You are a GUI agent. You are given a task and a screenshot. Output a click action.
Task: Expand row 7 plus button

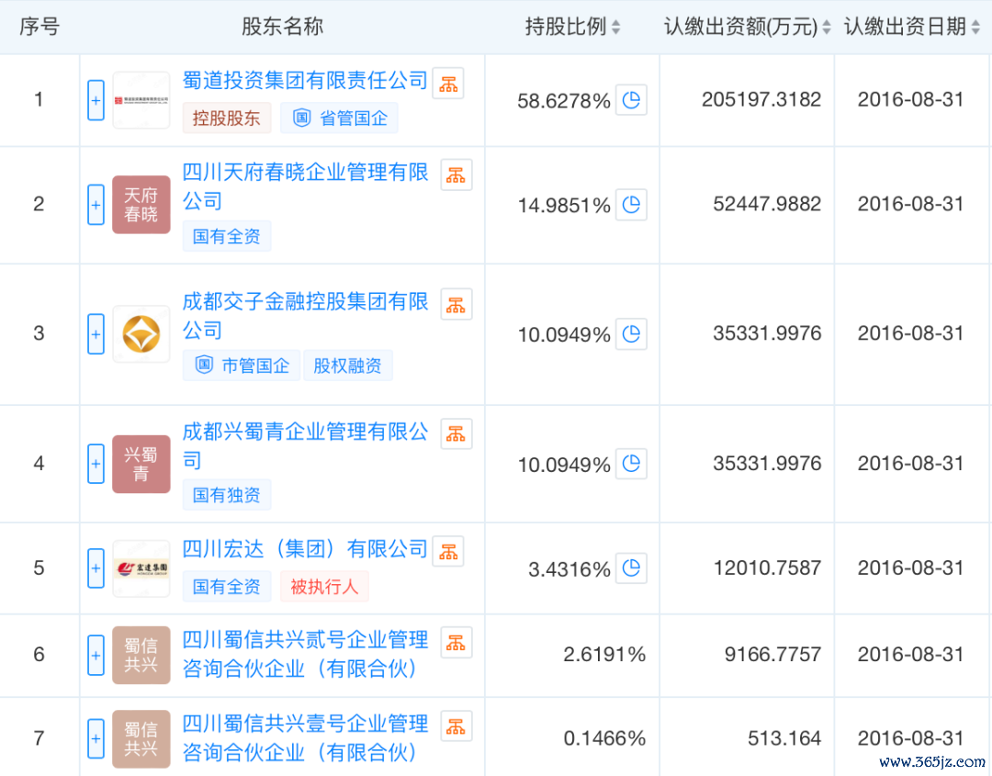96,738
